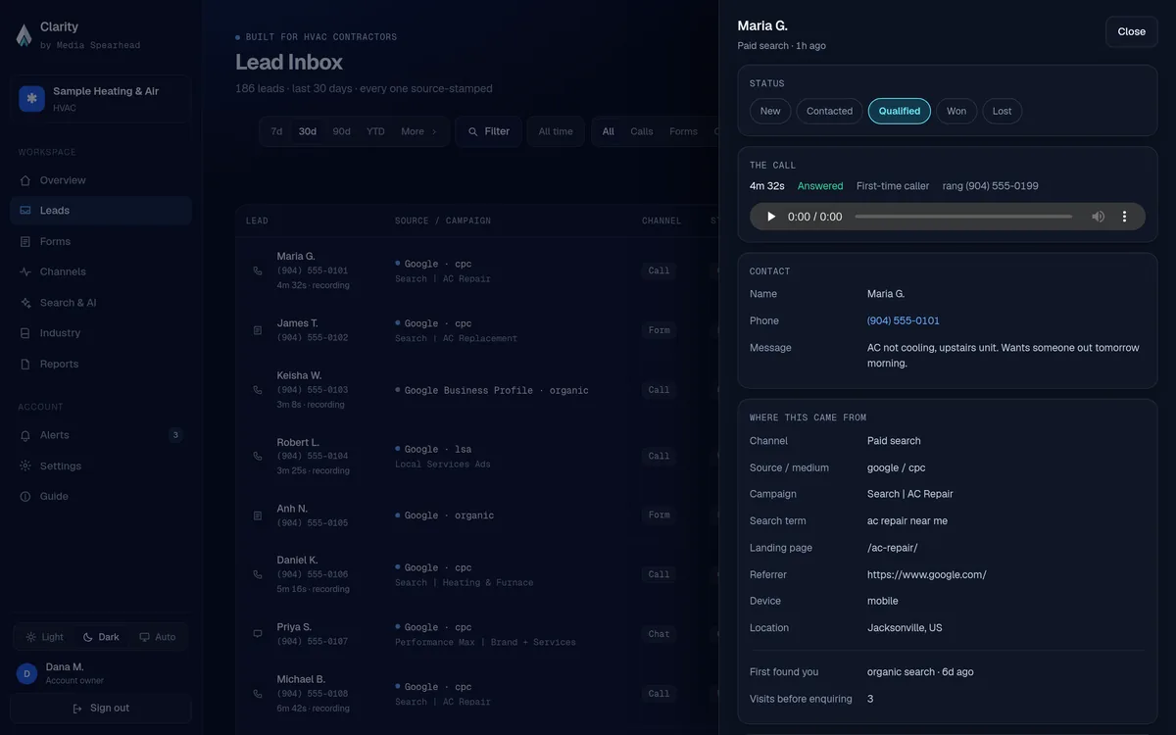1176x735 pixels.
Task: Open the All time dropdown
Action: (x=556, y=131)
